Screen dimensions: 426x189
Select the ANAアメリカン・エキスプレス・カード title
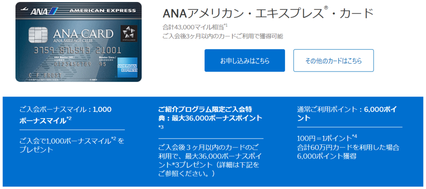(x=268, y=13)
